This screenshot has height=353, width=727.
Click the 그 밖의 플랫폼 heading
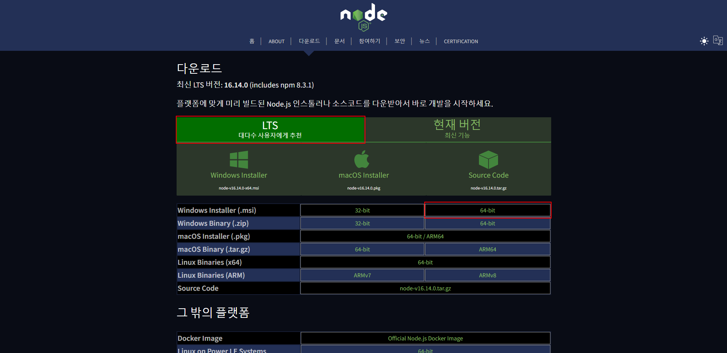click(x=213, y=313)
